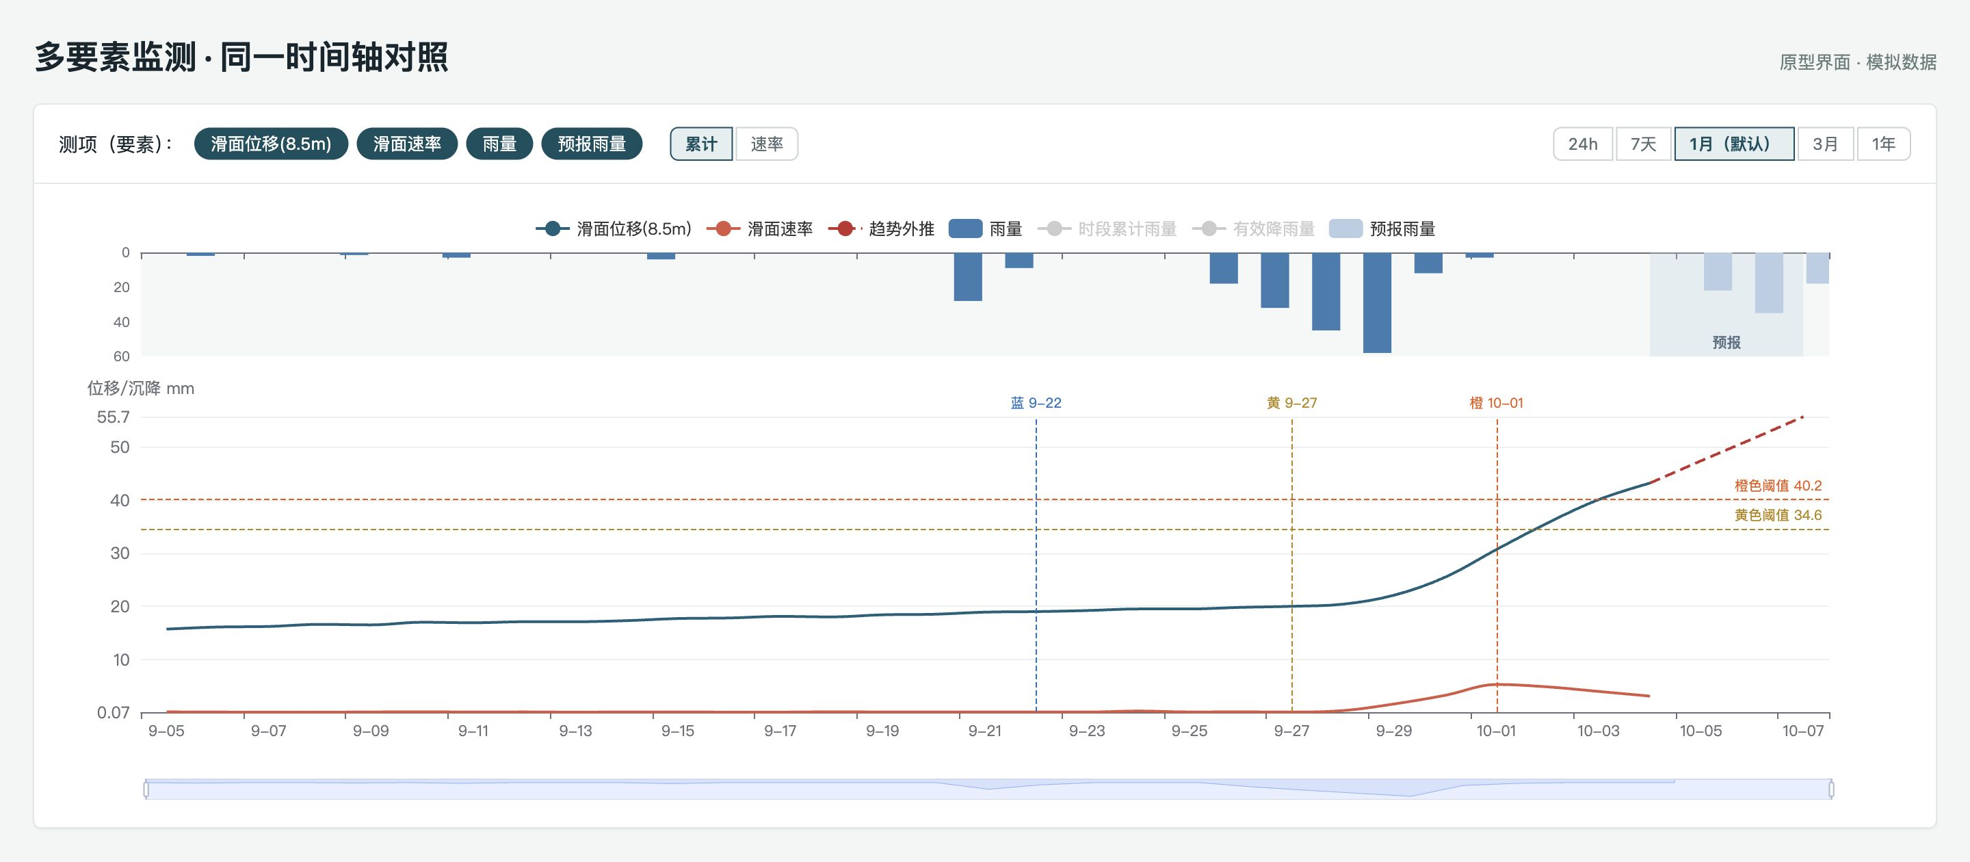
Task: Select the 3月 time range
Action: tap(1826, 144)
